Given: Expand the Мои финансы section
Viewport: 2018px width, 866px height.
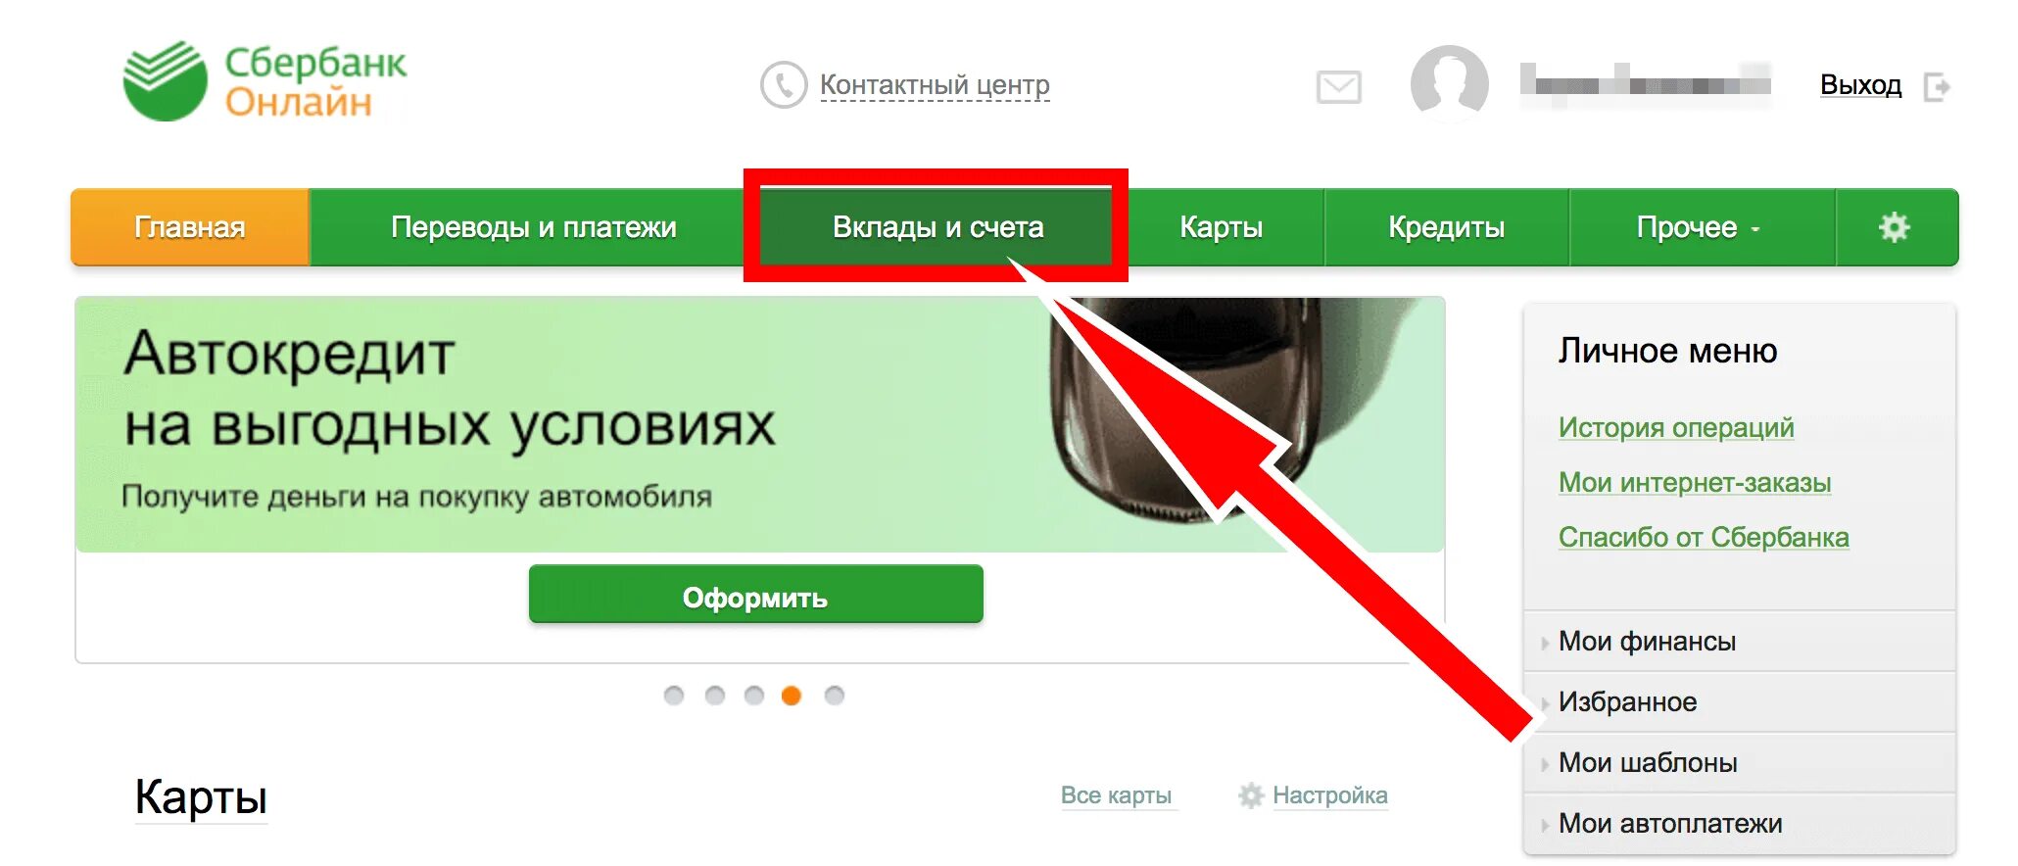Looking at the screenshot, I should [1740, 642].
